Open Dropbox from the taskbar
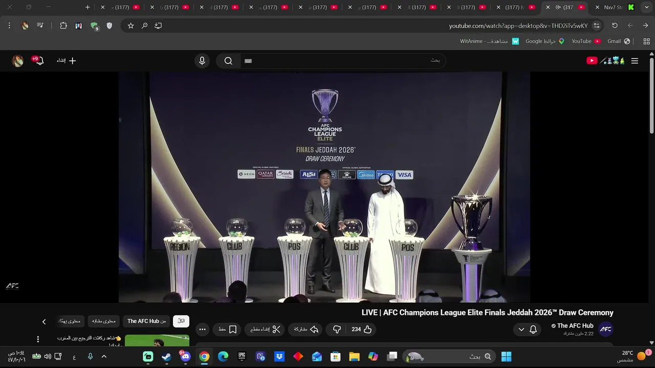This screenshot has height=368, width=655. point(279,356)
